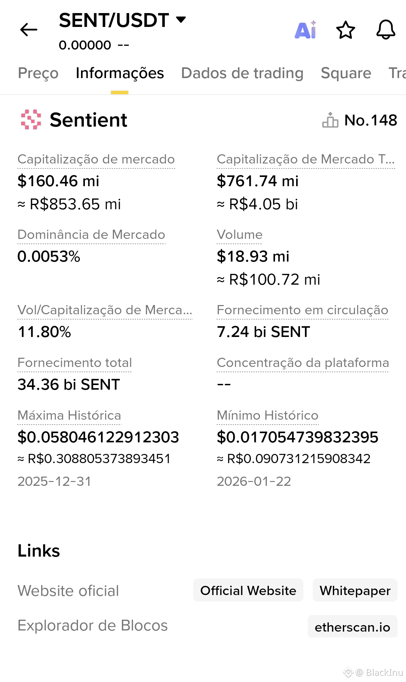The height and width of the screenshot is (682, 406).
Task: Open price alerts bell icon
Action: point(386,30)
